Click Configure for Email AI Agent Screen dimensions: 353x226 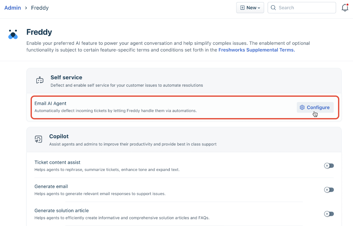pos(315,108)
